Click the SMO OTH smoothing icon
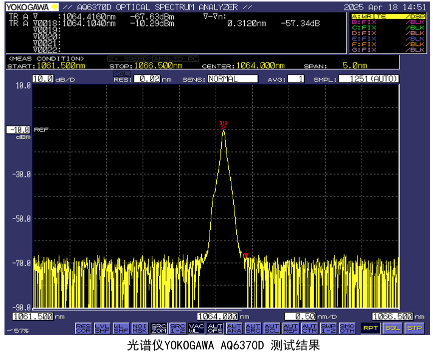Screen dimensions: 433x355 tap(347, 328)
